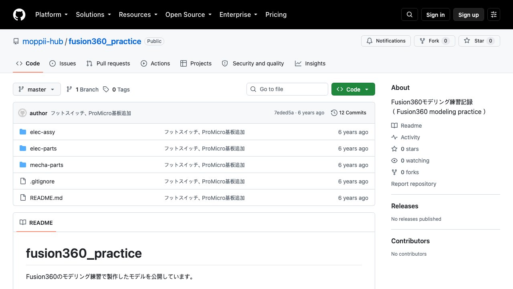Click the Notifications button
Viewport: 513px width, 289px height.
(386, 41)
